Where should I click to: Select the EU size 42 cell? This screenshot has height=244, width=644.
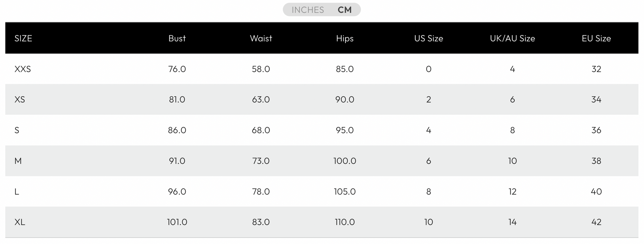click(x=596, y=222)
